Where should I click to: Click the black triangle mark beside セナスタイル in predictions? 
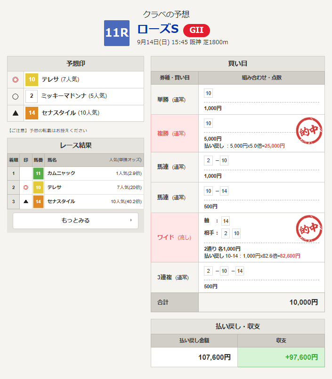pyautogui.click(x=15, y=113)
